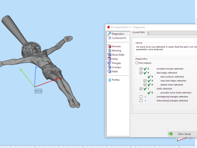Open the Holes tool icon
197x148 pixels.
click(109, 59)
